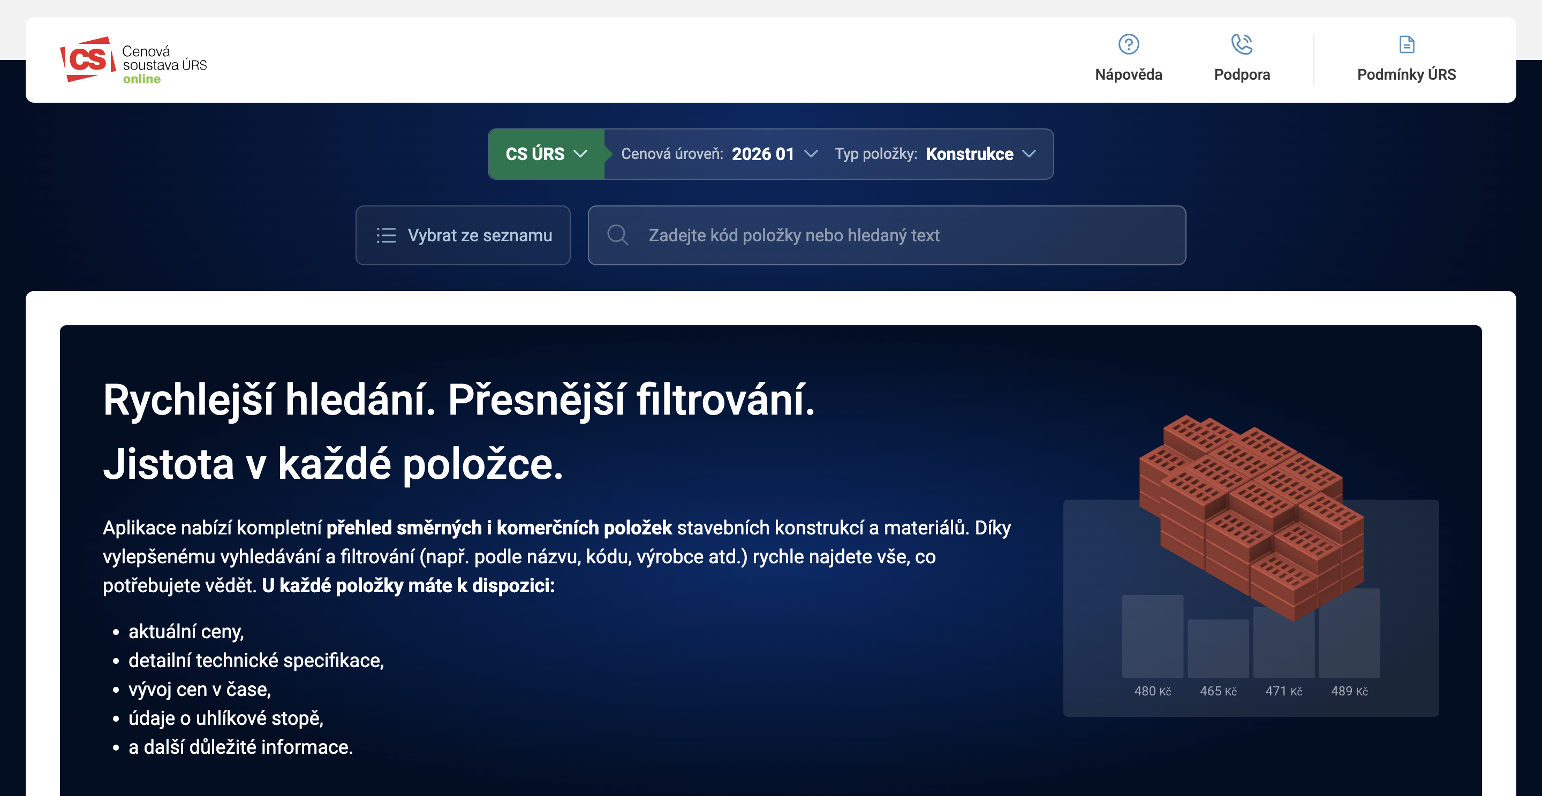Click the Podpora phone icon
The image size is (1542, 796).
[1242, 44]
